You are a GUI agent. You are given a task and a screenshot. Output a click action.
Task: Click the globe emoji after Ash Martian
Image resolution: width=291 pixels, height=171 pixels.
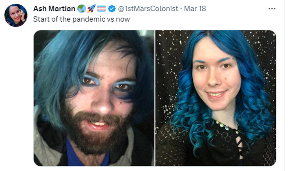(x=82, y=9)
